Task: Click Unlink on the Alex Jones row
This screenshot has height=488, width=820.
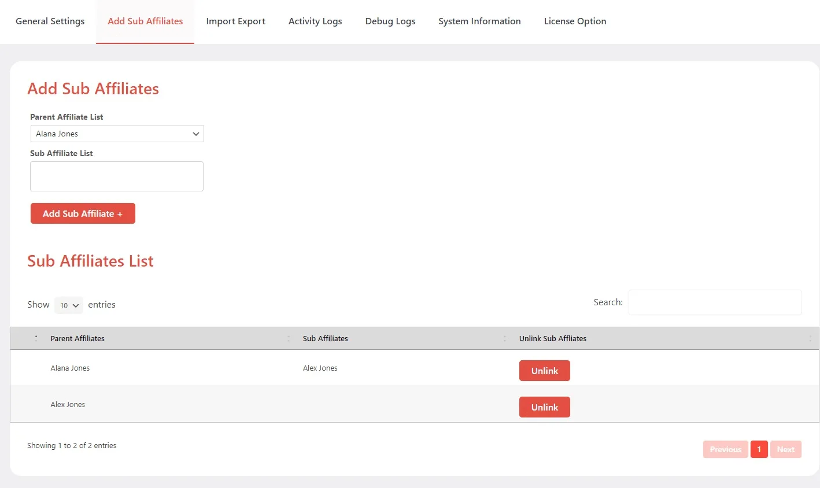Action: (x=544, y=406)
